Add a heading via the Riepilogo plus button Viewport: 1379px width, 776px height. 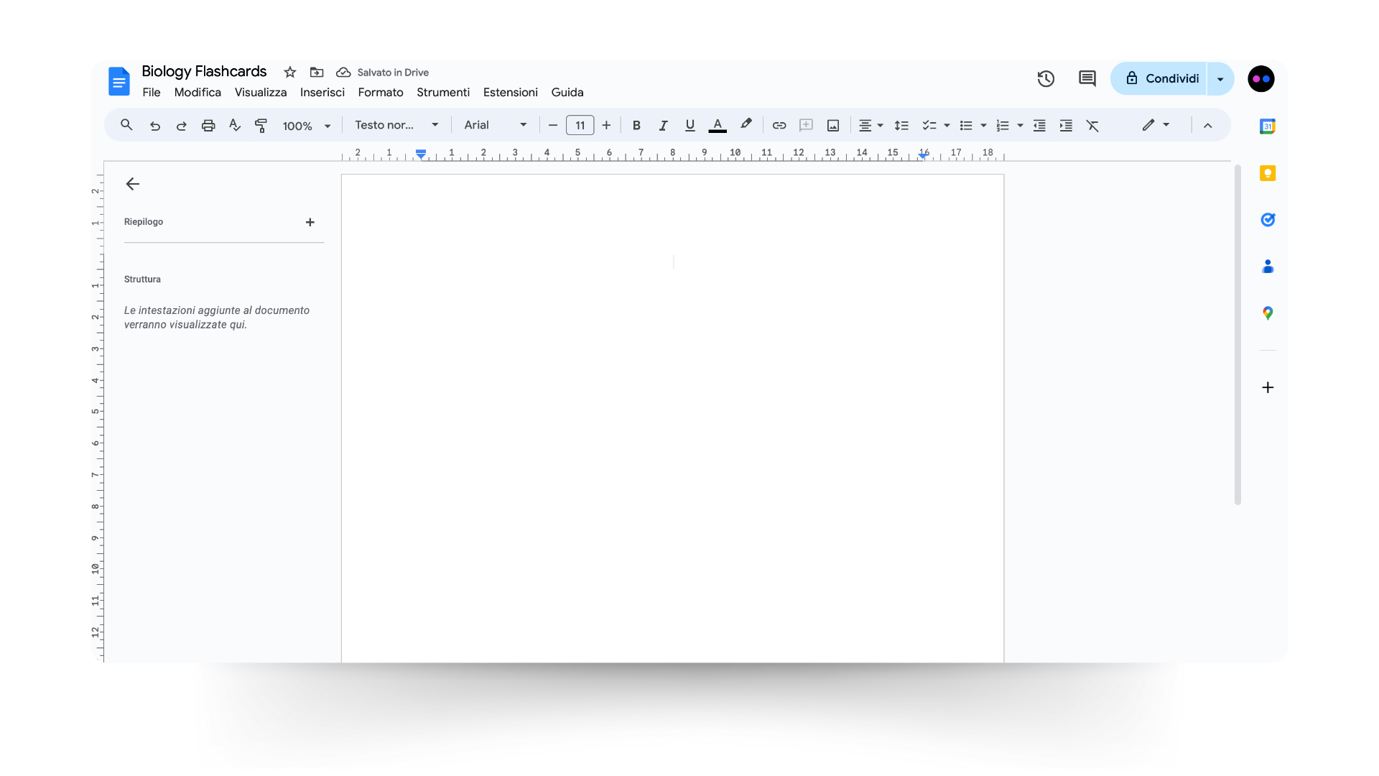[310, 222]
